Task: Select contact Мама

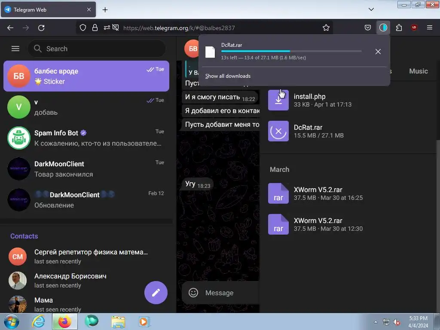Action: point(86,305)
